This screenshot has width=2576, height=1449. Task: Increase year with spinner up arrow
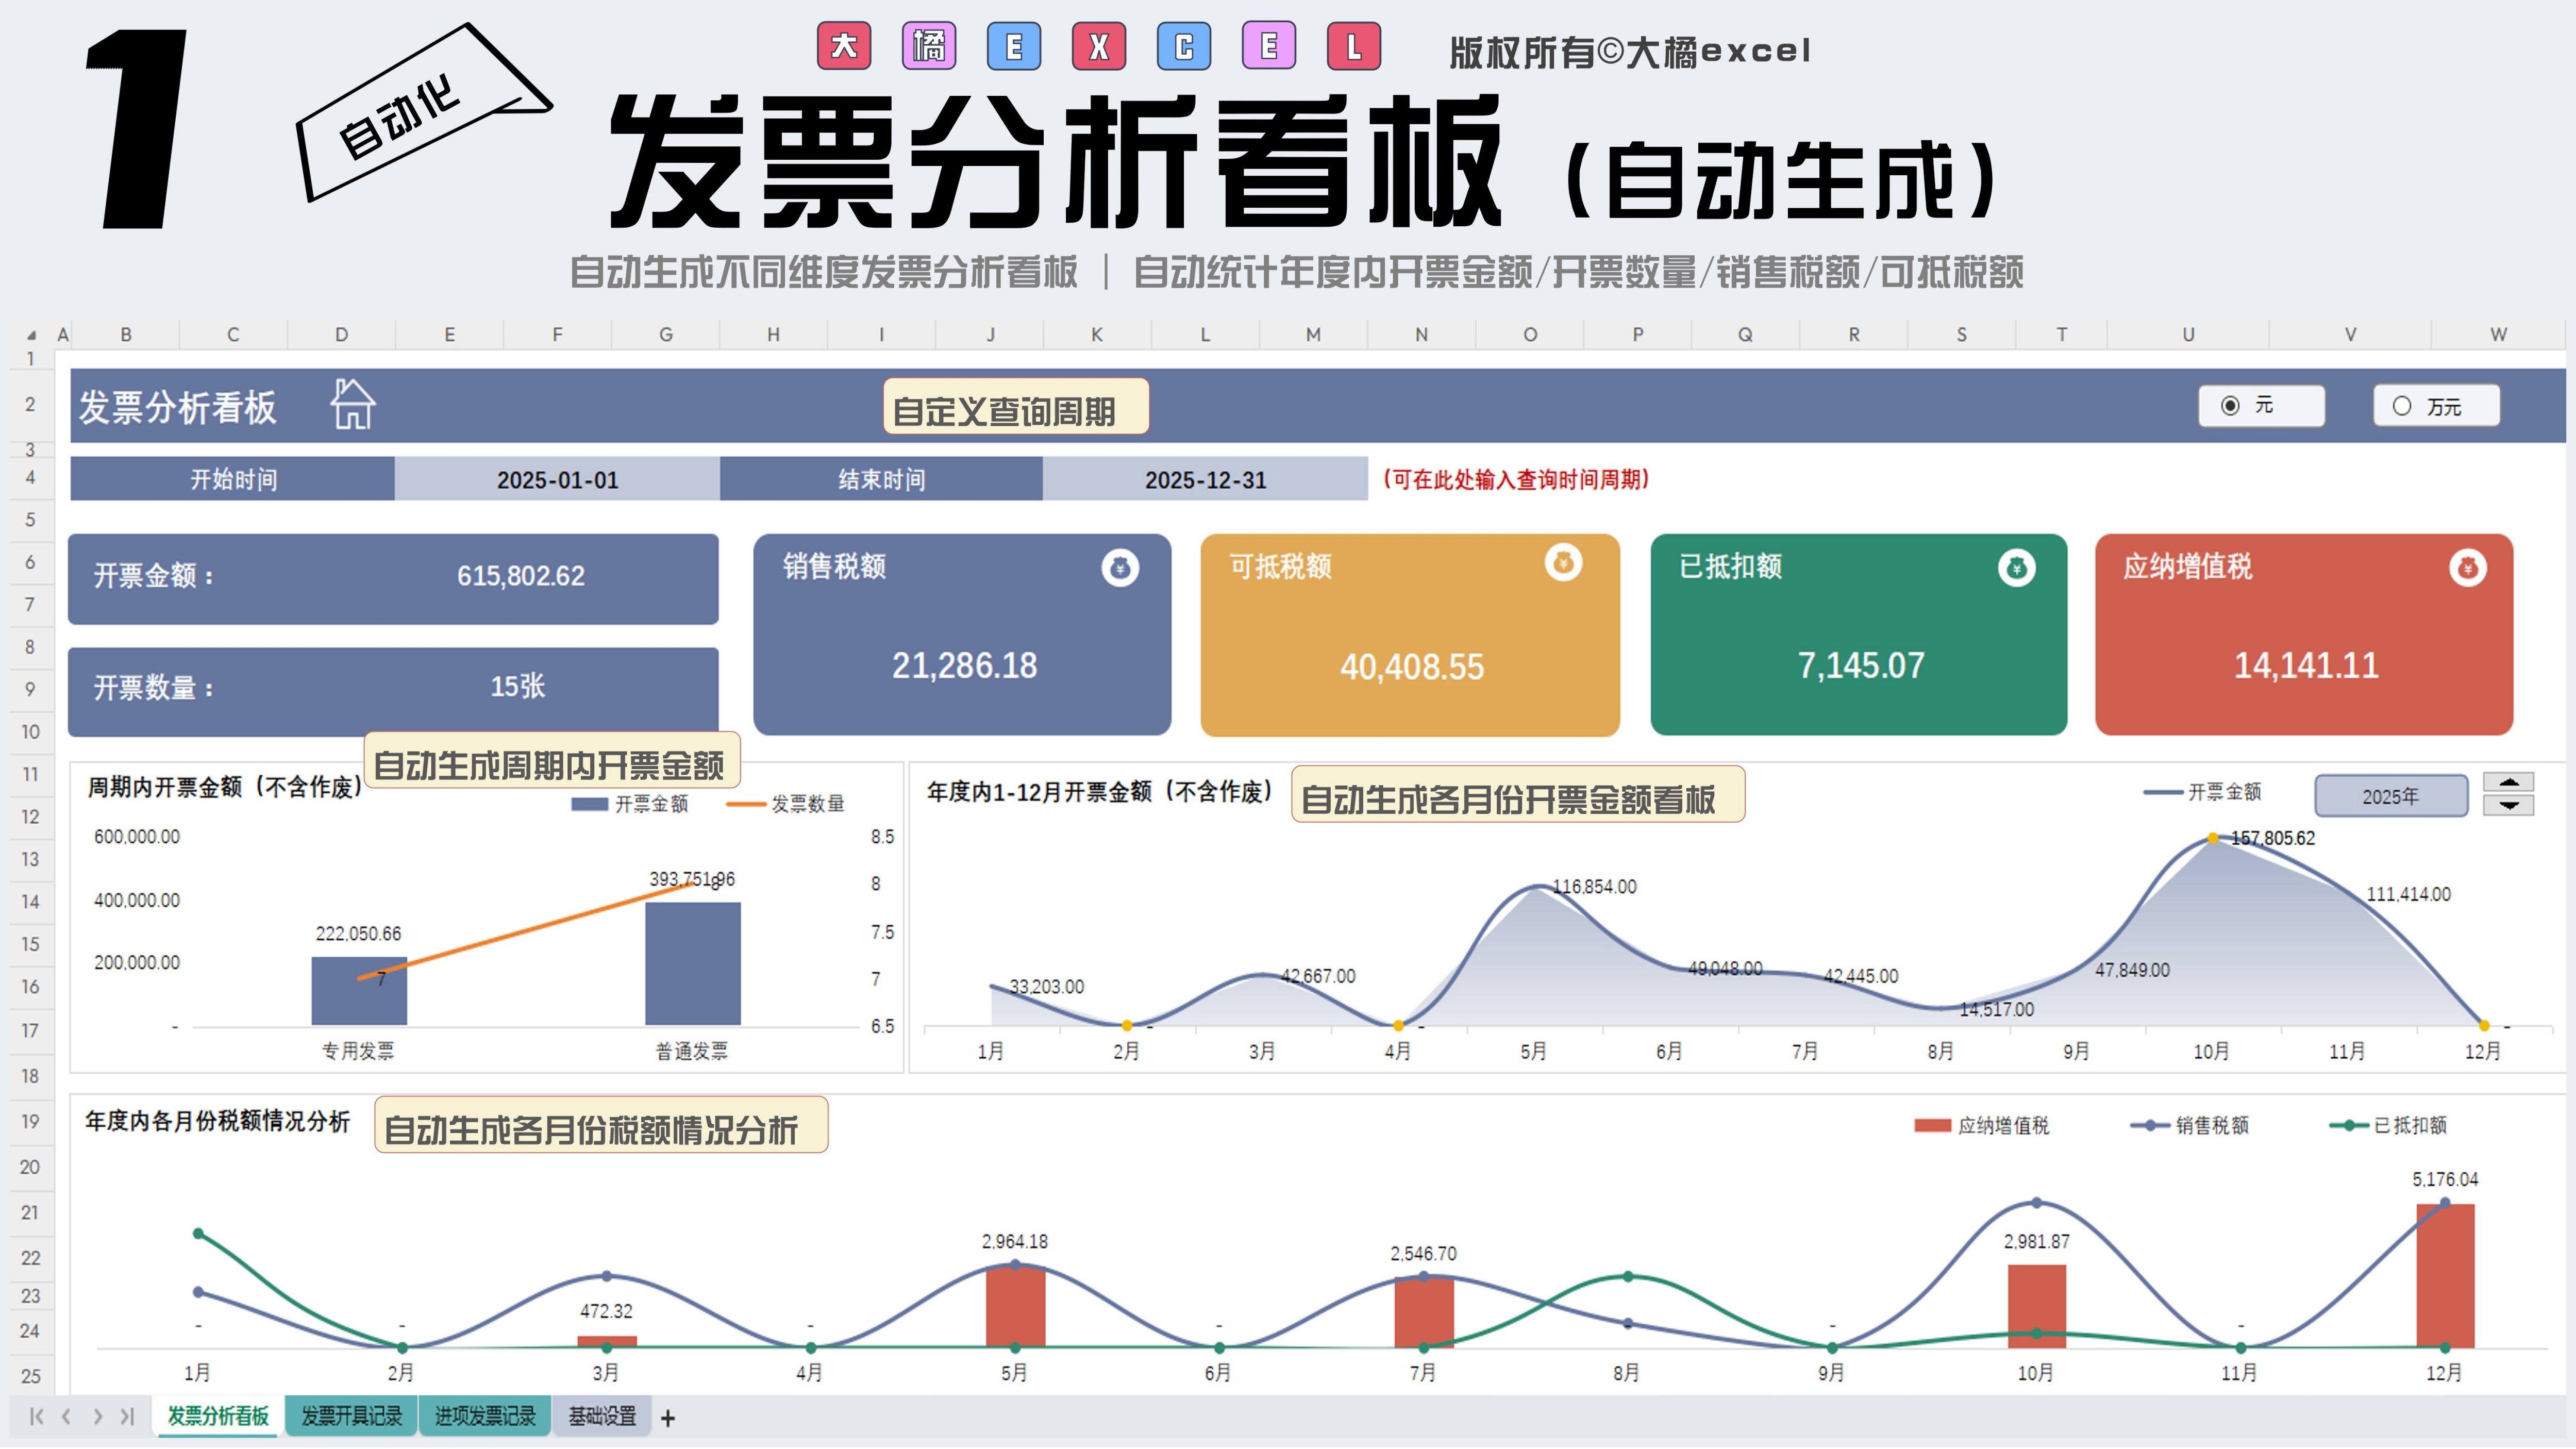2508,783
